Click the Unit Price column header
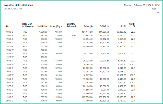This screenshot has height=104, width=163. pos(42,26)
